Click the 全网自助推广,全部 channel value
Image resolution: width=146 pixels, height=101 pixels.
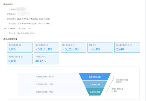click(24, 28)
